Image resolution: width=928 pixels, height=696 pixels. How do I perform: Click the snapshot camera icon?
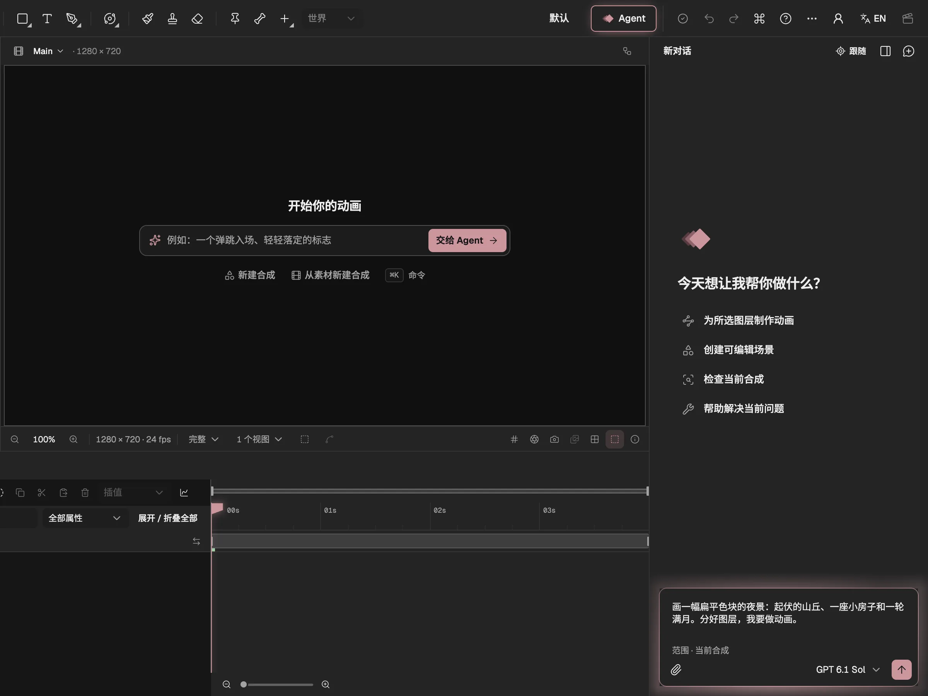pos(554,439)
